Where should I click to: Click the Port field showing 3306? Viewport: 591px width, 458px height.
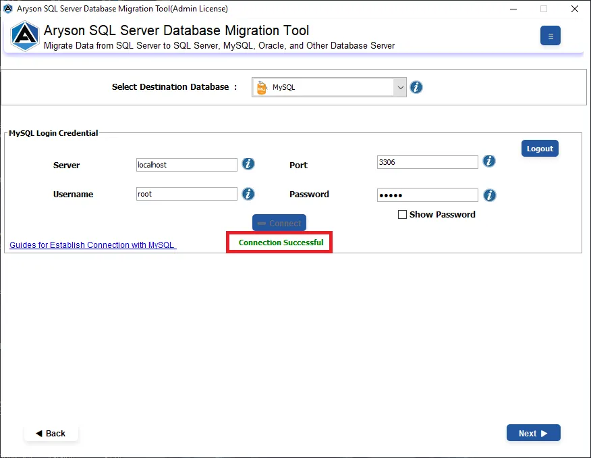pyautogui.click(x=428, y=162)
